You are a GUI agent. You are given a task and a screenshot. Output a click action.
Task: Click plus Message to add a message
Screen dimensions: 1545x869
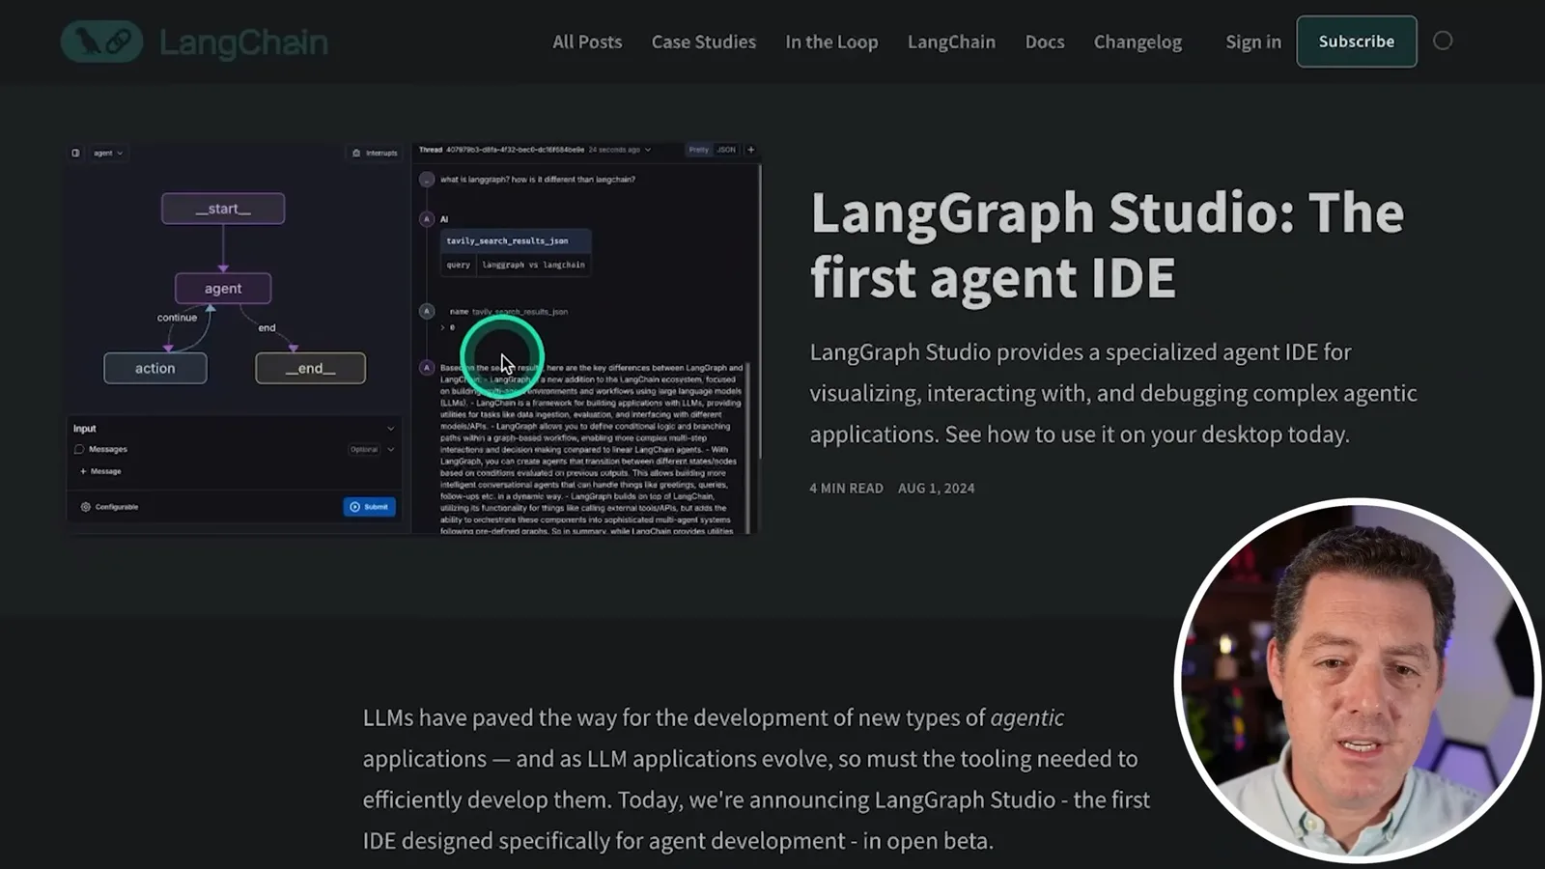[100, 471]
